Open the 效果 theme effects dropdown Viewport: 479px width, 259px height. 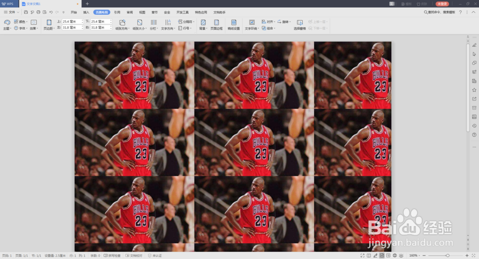click(34, 25)
